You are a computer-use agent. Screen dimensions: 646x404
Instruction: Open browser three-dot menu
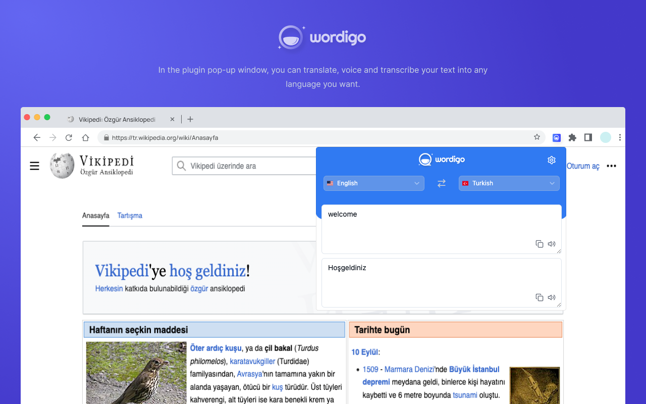[620, 137]
